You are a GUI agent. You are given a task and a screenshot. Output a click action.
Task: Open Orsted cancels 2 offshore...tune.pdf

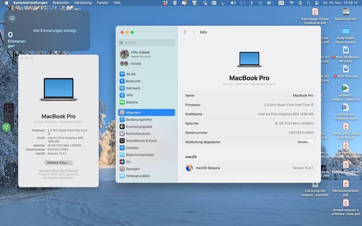tap(346, 207)
